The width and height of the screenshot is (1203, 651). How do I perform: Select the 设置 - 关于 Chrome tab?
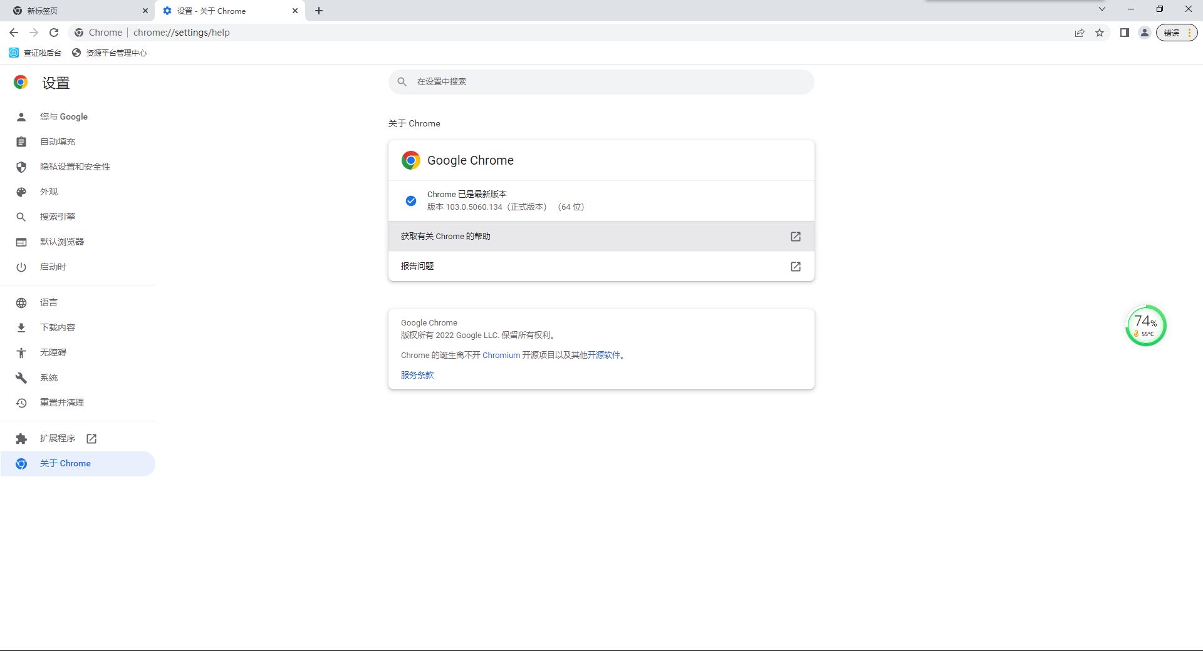coord(230,11)
